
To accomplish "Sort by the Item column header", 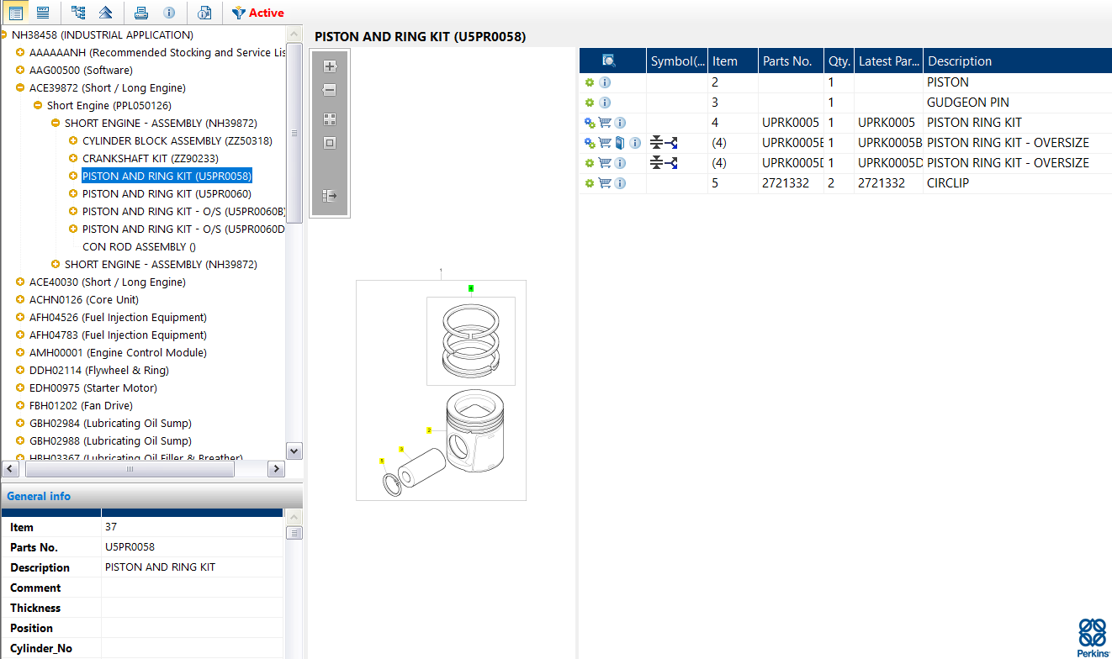I will click(733, 61).
